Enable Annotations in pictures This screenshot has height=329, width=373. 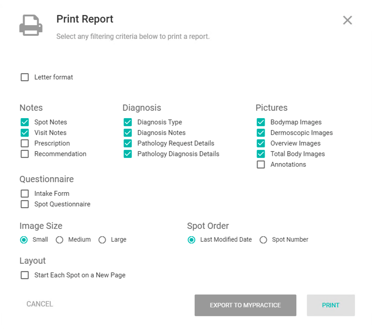pyautogui.click(x=261, y=164)
